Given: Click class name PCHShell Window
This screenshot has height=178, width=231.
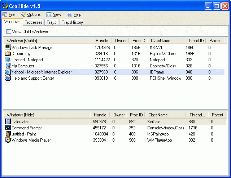Looking at the screenshot, I should [x=166, y=78].
